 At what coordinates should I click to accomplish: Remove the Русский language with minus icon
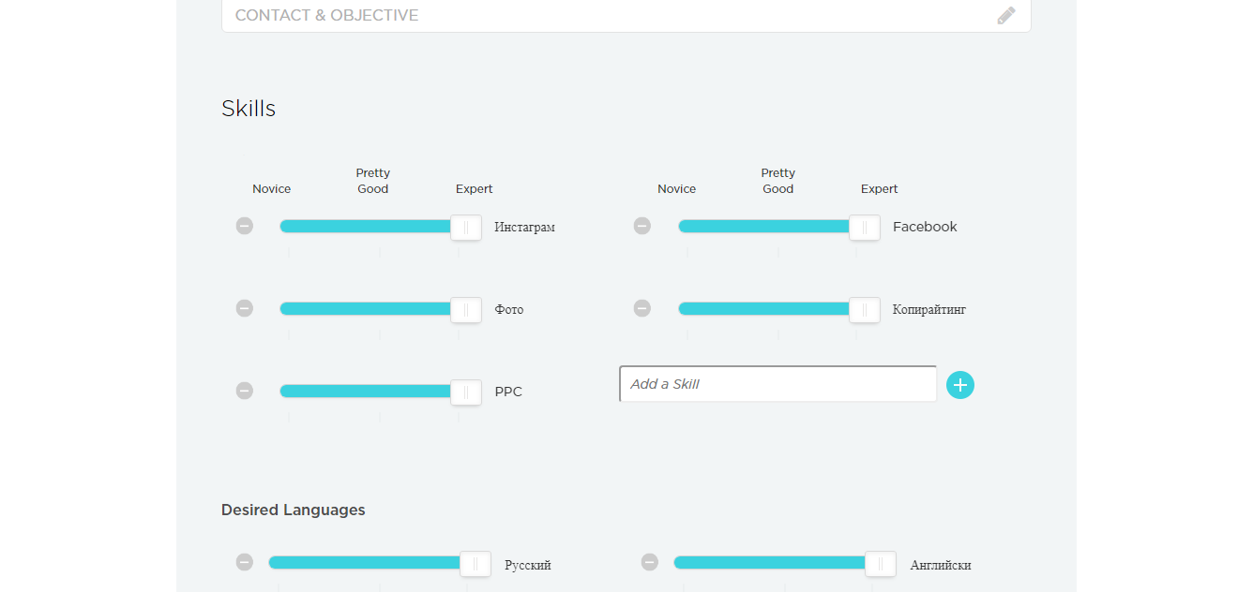pyautogui.click(x=245, y=562)
